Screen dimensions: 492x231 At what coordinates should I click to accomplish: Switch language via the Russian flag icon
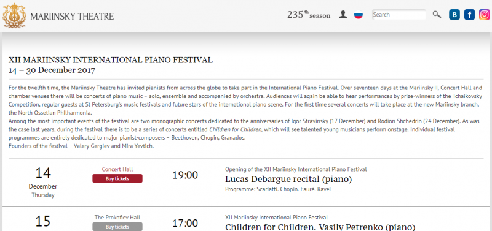coord(359,15)
